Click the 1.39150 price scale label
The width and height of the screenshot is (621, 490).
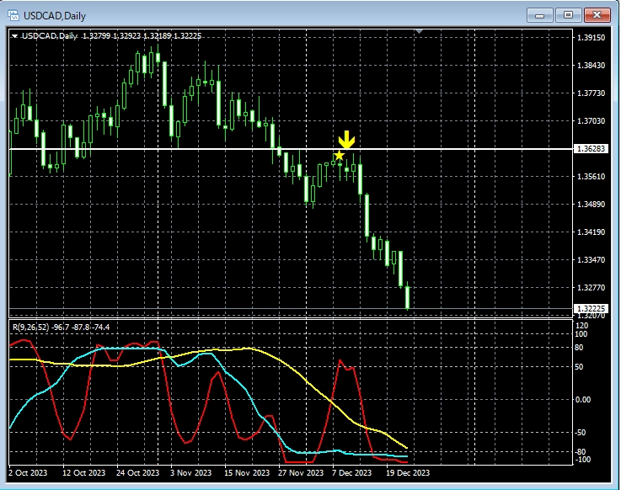coord(588,38)
